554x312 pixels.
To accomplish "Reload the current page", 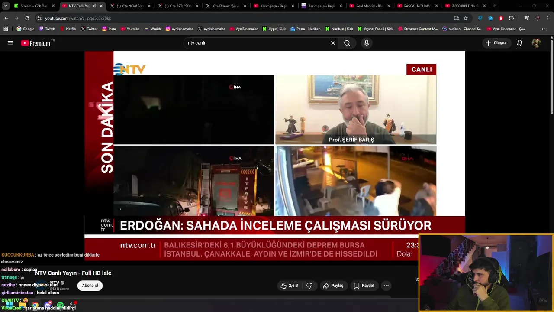I will [x=27, y=18].
